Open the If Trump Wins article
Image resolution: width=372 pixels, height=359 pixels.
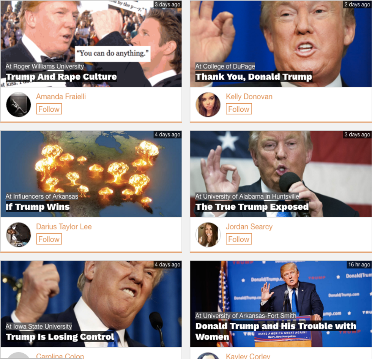[x=38, y=207]
